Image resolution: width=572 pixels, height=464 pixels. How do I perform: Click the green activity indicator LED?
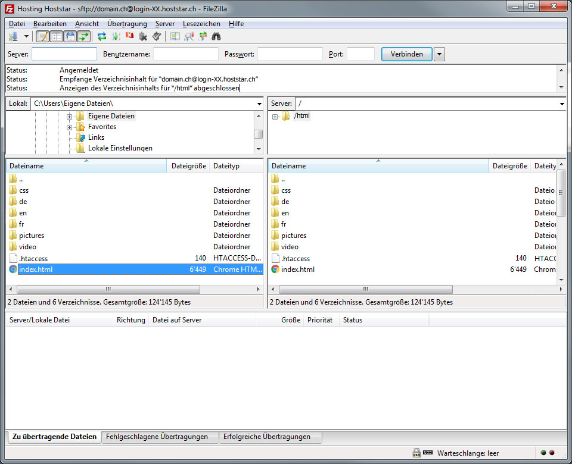[543, 453]
